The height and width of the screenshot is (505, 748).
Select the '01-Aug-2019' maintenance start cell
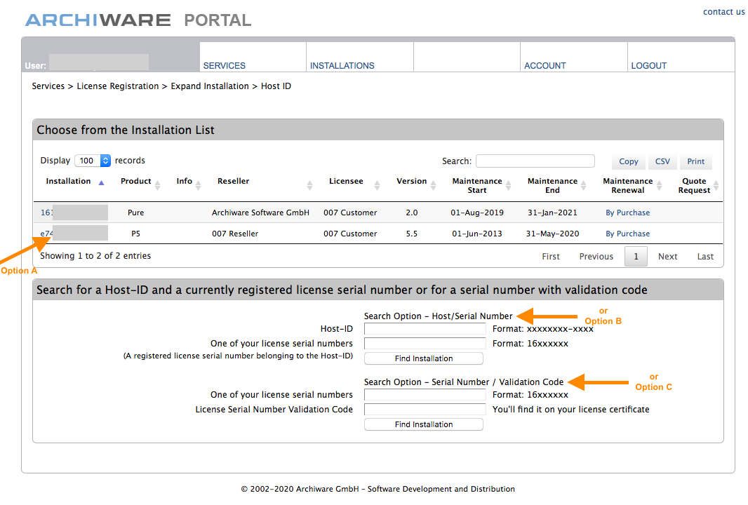pyautogui.click(x=477, y=213)
